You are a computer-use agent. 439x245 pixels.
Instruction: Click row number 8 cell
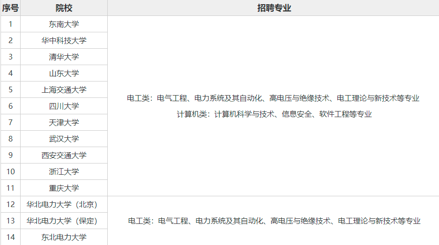tap(10, 139)
